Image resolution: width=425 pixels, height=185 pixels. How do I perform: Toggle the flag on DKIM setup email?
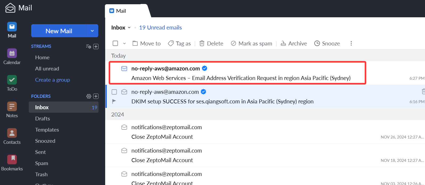click(x=114, y=101)
